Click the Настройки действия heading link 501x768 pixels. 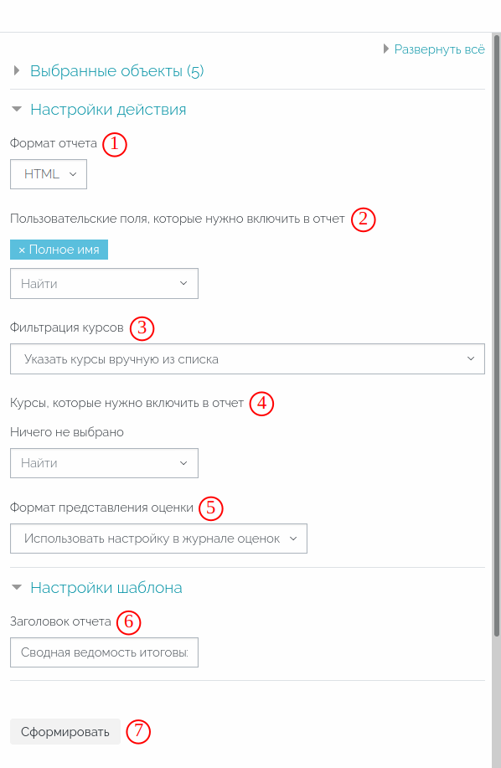tap(108, 109)
